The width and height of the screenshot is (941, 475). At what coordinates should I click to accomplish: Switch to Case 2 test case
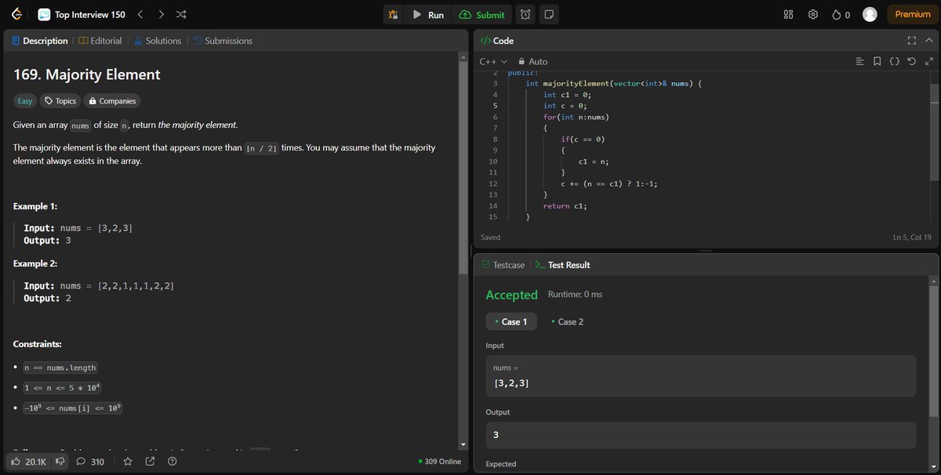(567, 321)
